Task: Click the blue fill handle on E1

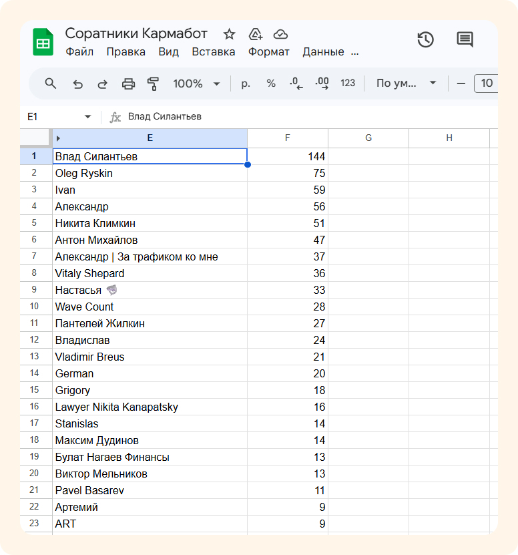Action: point(248,164)
